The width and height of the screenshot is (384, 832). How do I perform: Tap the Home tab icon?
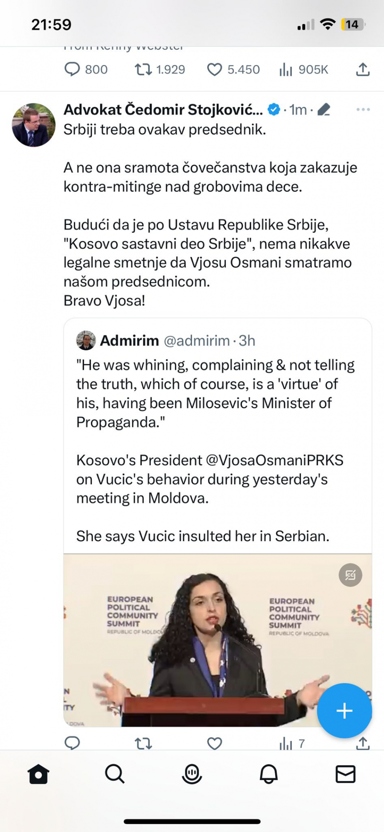[x=38, y=774]
